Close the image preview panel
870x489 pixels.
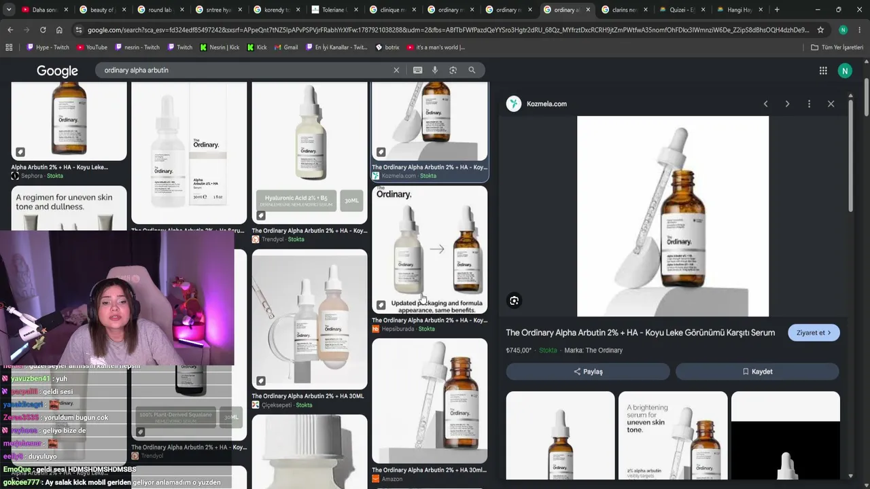click(831, 104)
